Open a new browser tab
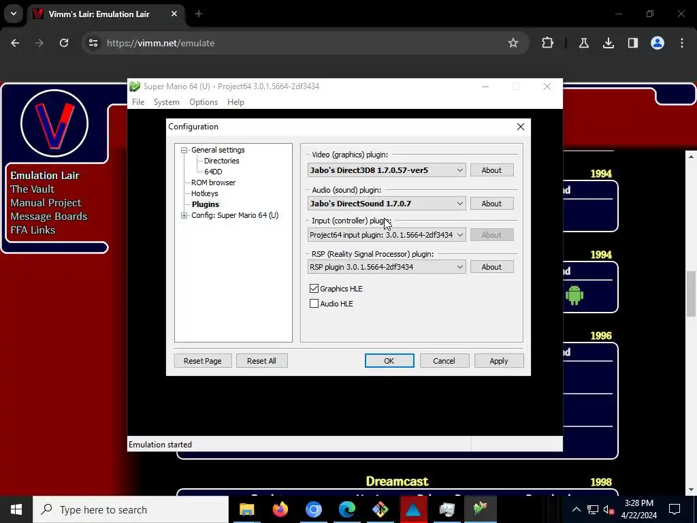The height and width of the screenshot is (523, 697). (199, 14)
